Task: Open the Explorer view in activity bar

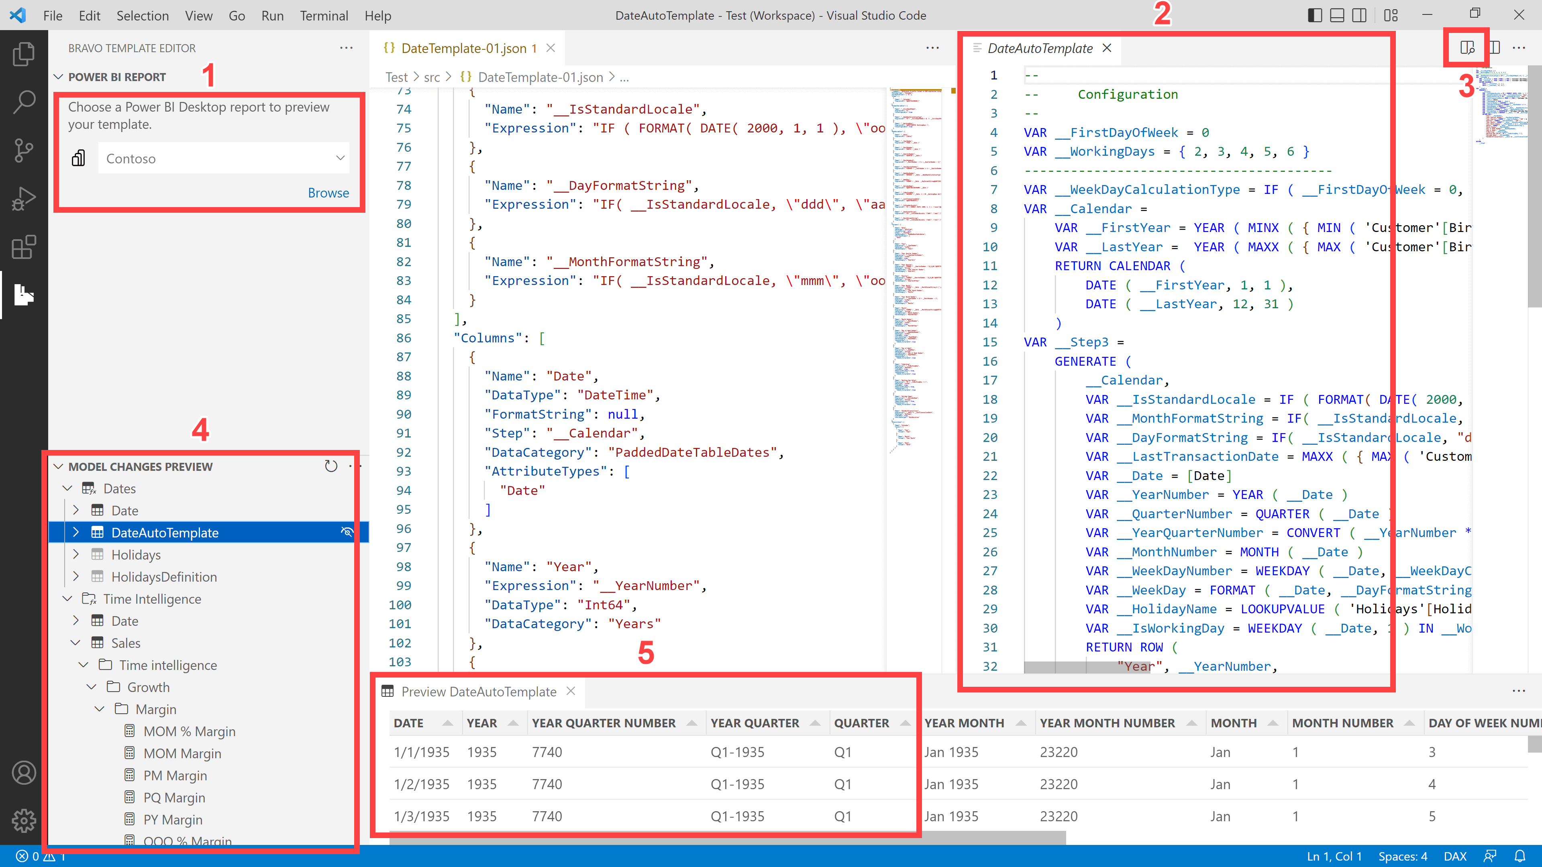Action: point(23,54)
